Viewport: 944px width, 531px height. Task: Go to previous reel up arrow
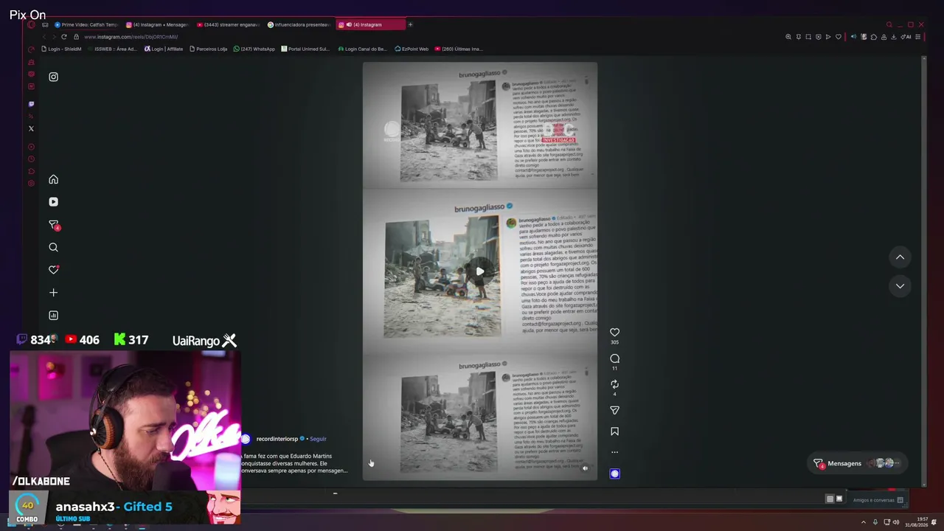(900, 257)
